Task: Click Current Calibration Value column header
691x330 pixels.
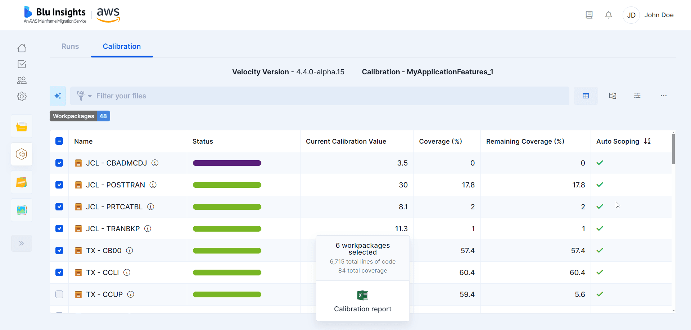Action: pos(346,141)
